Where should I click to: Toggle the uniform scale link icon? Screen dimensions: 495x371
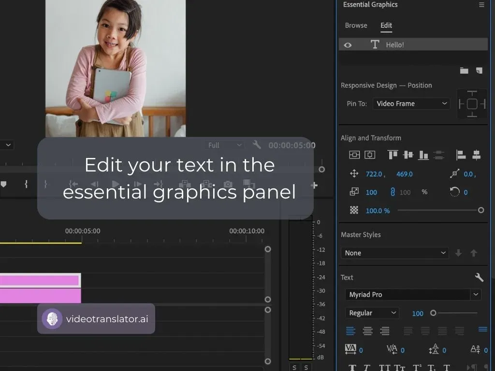pyautogui.click(x=393, y=192)
